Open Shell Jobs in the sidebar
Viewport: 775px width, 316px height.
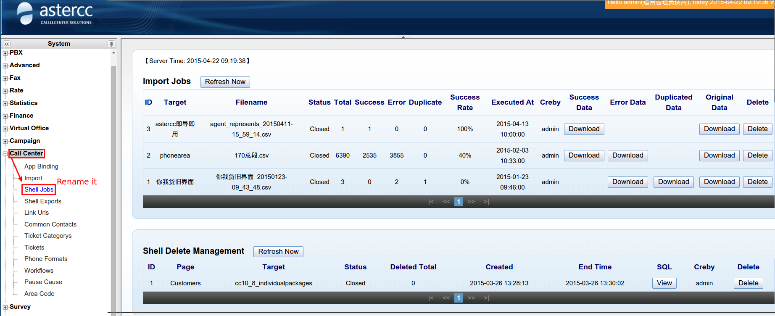(x=39, y=190)
